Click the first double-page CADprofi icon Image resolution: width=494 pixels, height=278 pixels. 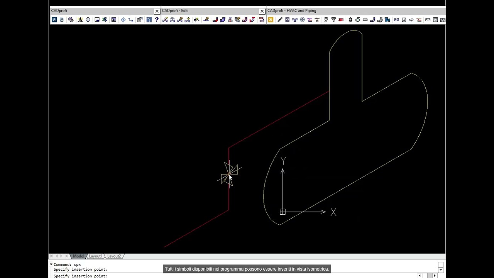[x=54, y=20]
